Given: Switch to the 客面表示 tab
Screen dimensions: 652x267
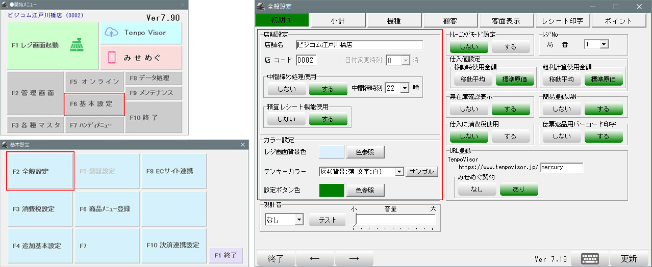Looking at the screenshot, I should [x=506, y=20].
